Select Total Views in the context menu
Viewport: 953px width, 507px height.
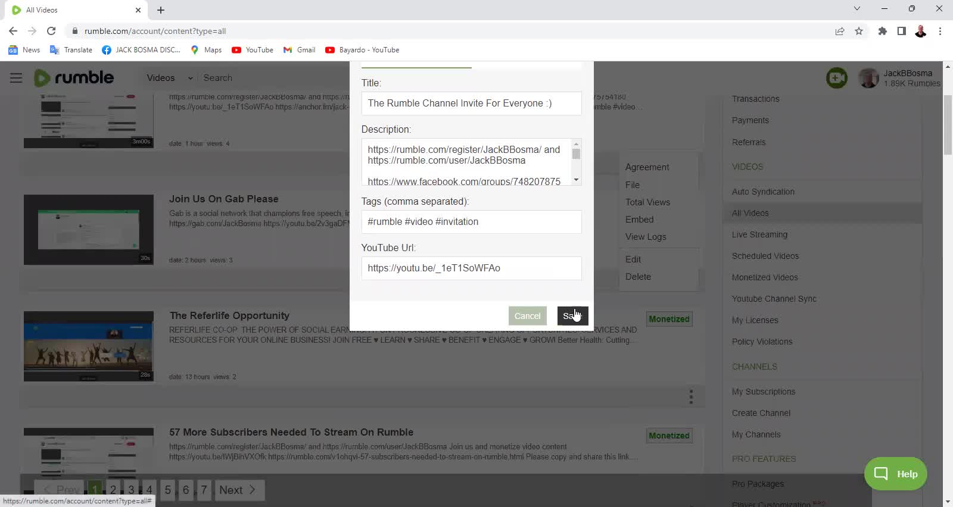[647, 202]
